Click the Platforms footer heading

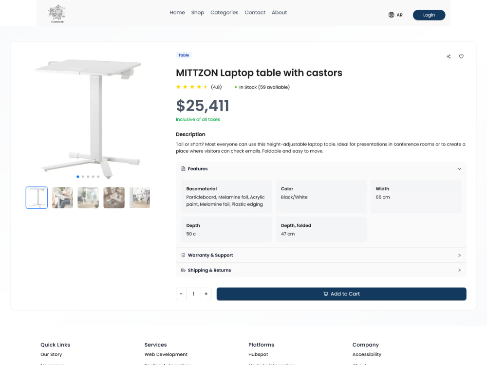[261, 345]
